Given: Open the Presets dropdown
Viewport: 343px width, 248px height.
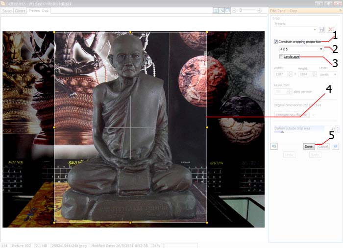Looking at the screenshot, I should tap(295, 29).
